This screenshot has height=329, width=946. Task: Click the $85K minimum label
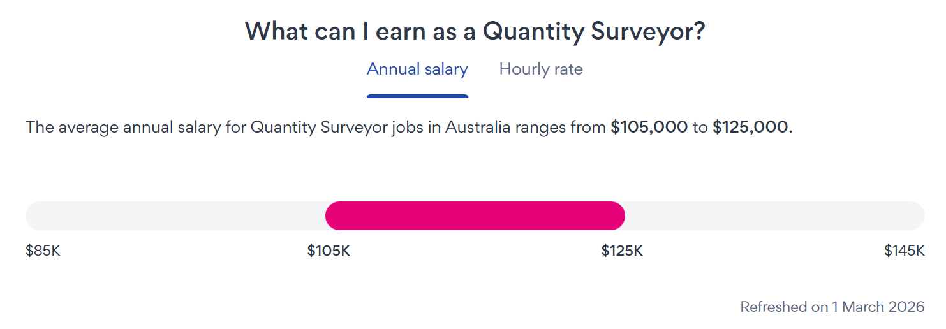coord(43,251)
